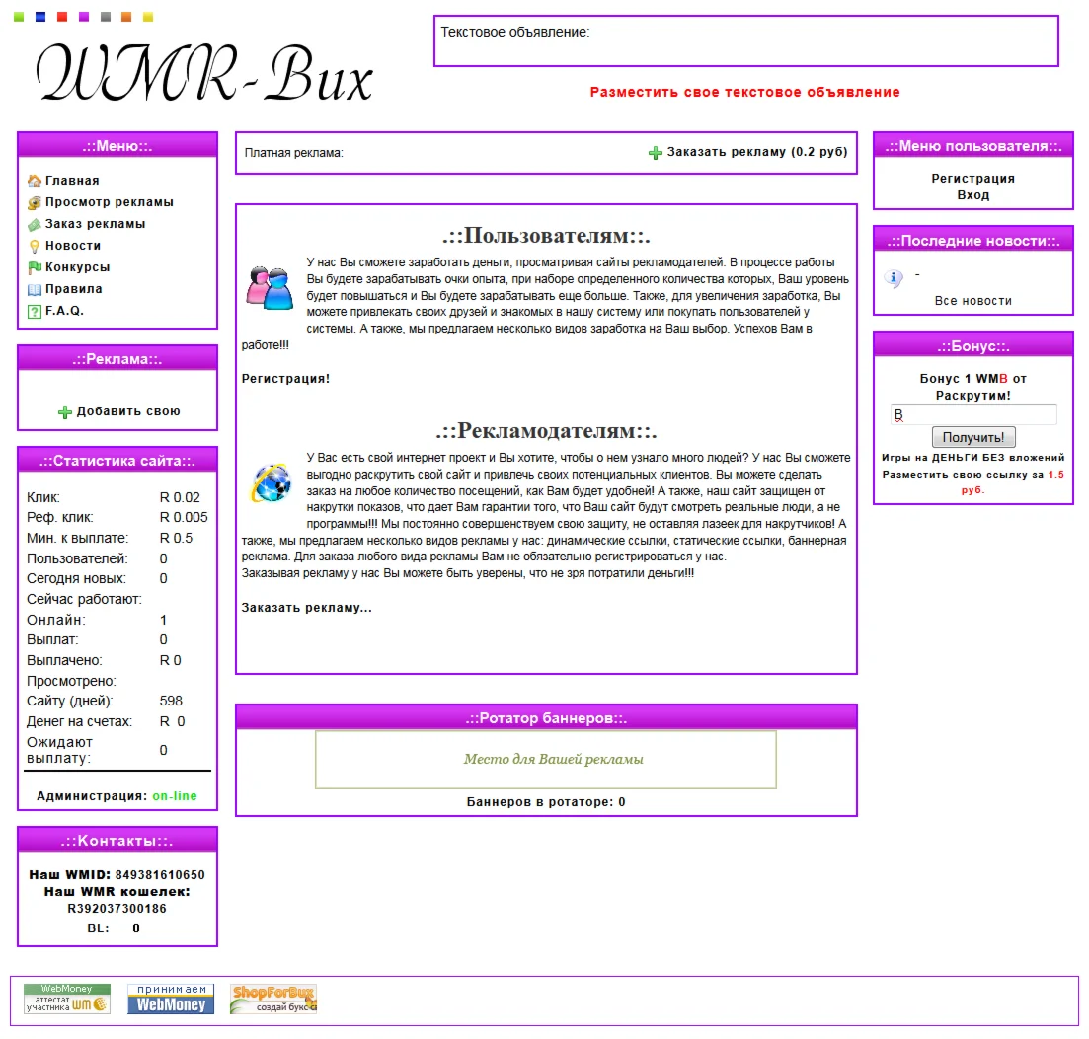The width and height of the screenshot is (1089, 1039).
Task: Click the .::Пользователям::. heading
Action: point(546,235)
